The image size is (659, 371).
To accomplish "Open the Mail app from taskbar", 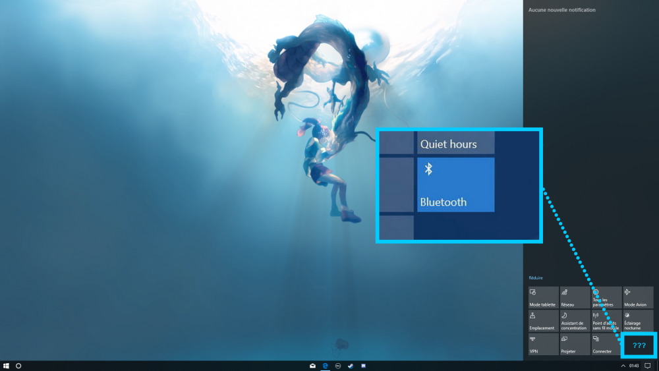I will tap(312, 366).
